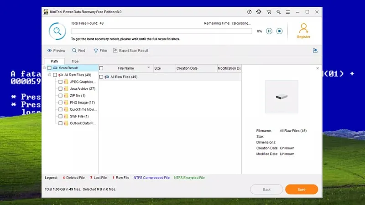Screen dimensions: 365x205
Task: Check the Java Archive (27) checkbox
Action: [61, 89]
